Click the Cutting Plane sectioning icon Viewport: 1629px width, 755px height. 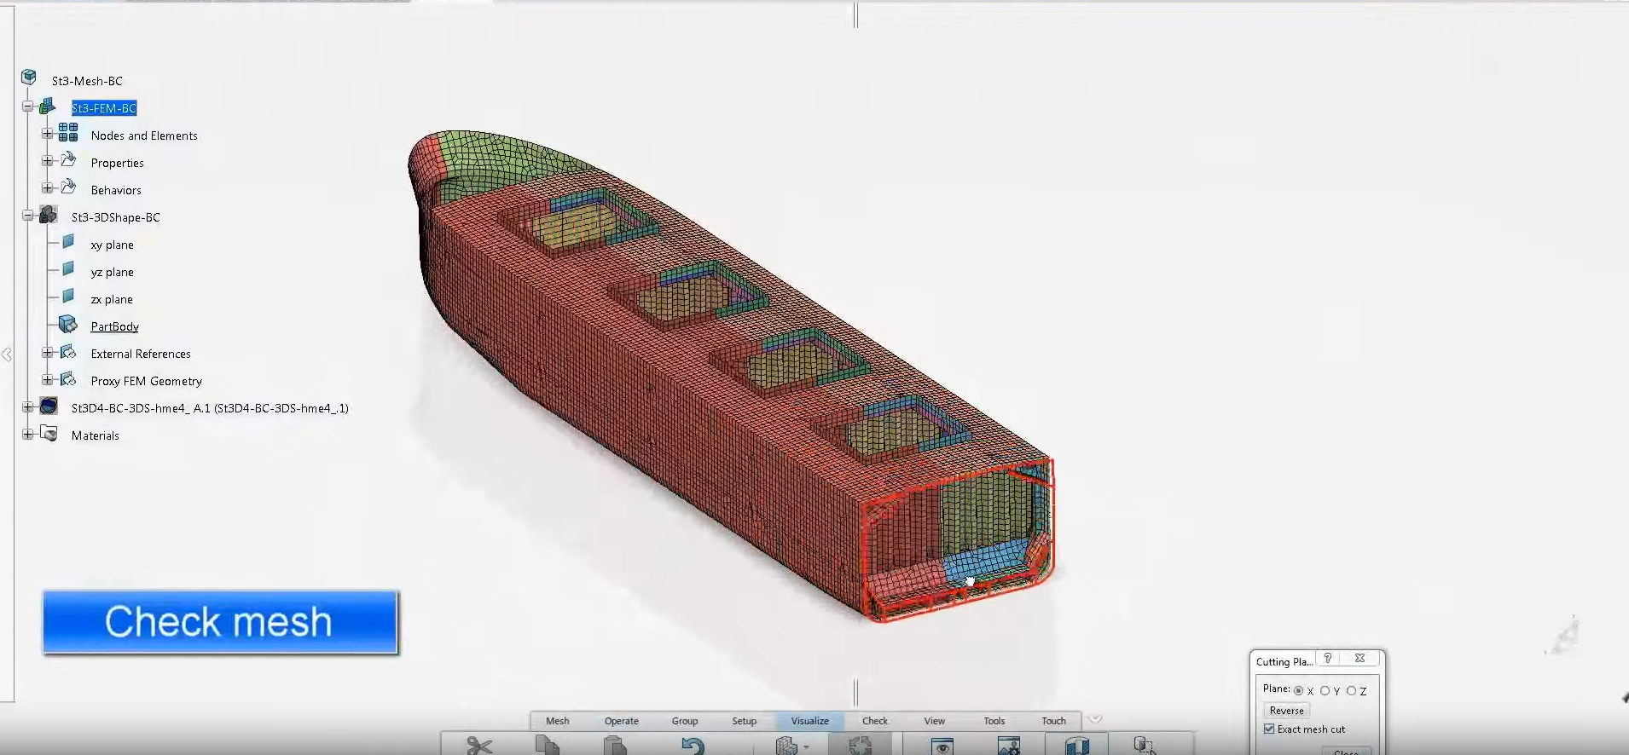coord(1077,746)
